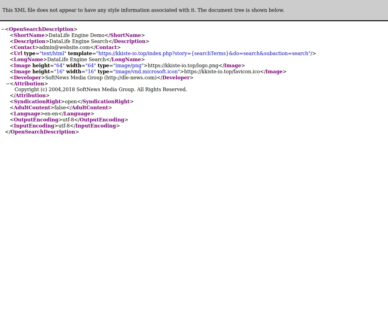Click the "text/html" type attribute value
This screenshot has height=310, width=388.
(x=53, y=54)
